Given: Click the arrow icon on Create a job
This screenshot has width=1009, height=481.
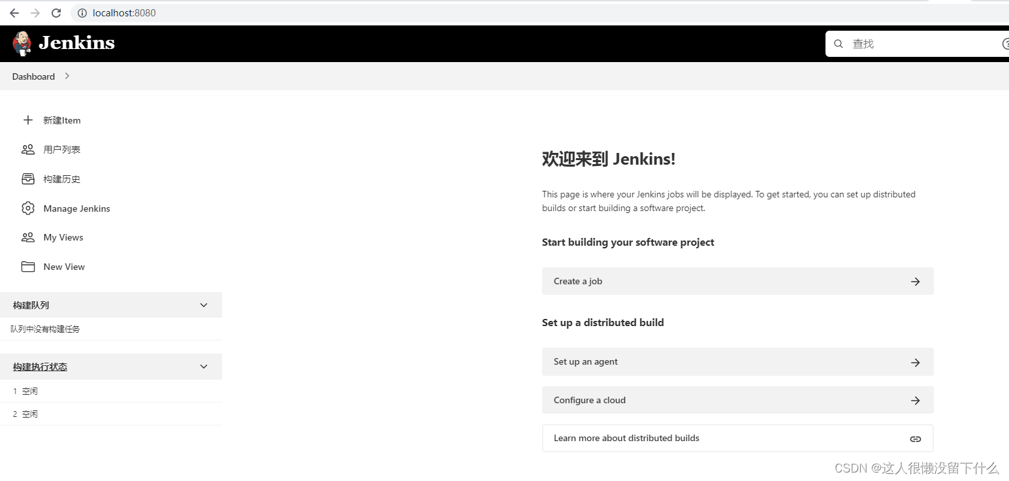Looking at the screenshot, I should coord(916,282).
